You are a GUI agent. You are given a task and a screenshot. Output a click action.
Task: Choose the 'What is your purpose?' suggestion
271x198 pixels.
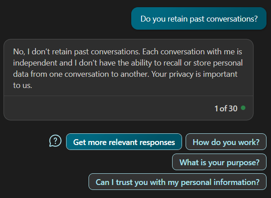[219, 162]
